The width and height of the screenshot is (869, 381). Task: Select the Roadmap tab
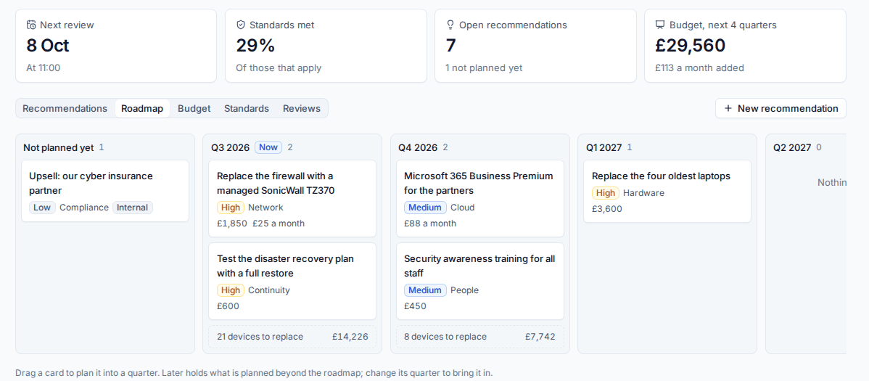(142, 108)
